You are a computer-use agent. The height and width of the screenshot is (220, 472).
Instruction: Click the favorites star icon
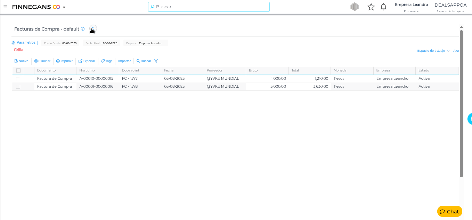point(371,7)
